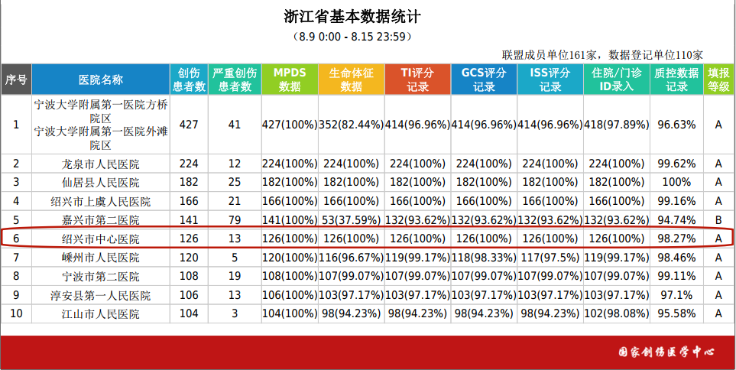The height and width of the screenshot is (370, 736).
Task: Select the 严重创伤患者数 column header
Action: (x=235, y=80)
